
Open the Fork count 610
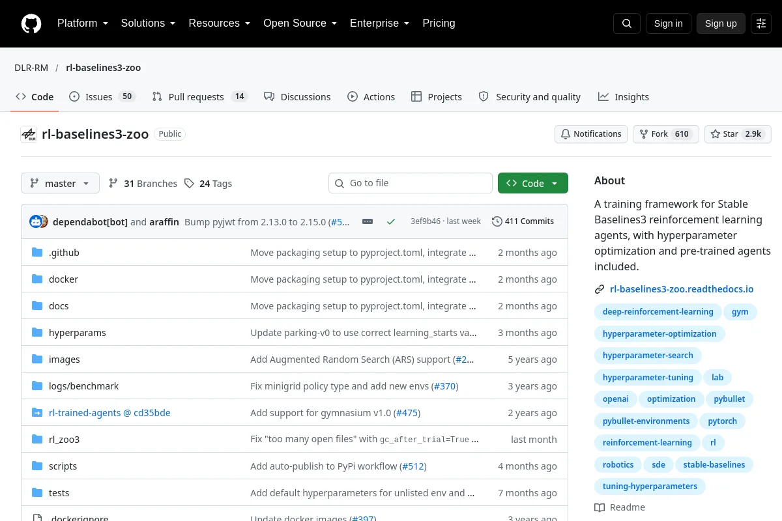click(x=682, y=134)
